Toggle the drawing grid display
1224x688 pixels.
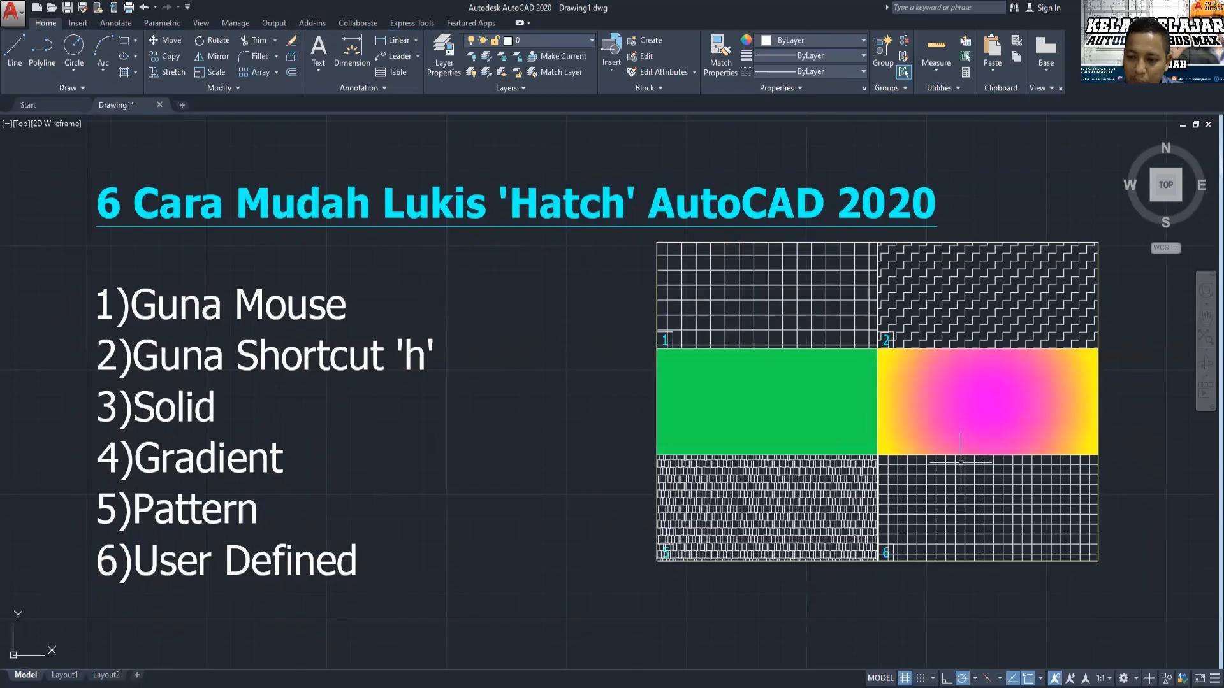(x=905, y=678)
